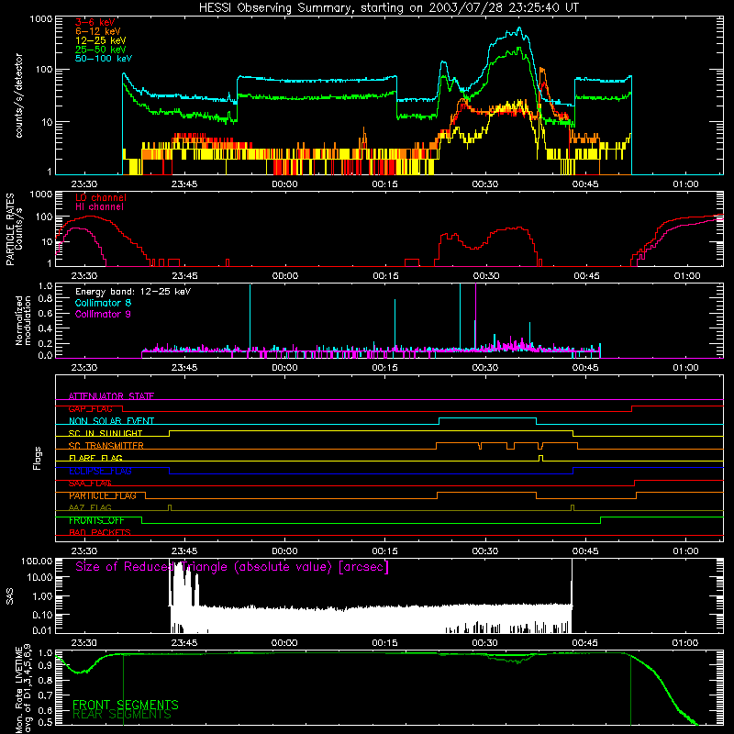
Task: Click the FLARE_FLAG label
Action: pyautogui.click(x=95, y=458)
